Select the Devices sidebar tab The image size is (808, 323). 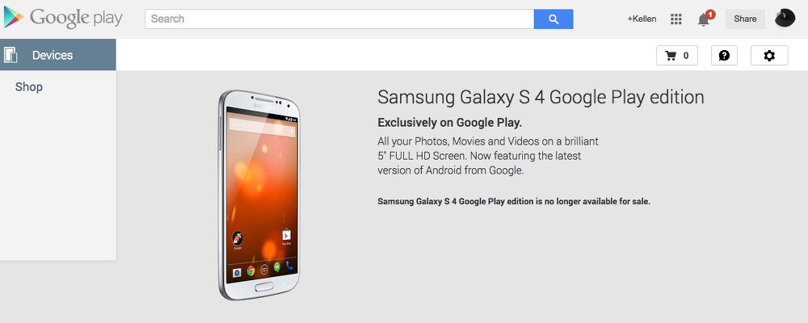click(57, 55)
